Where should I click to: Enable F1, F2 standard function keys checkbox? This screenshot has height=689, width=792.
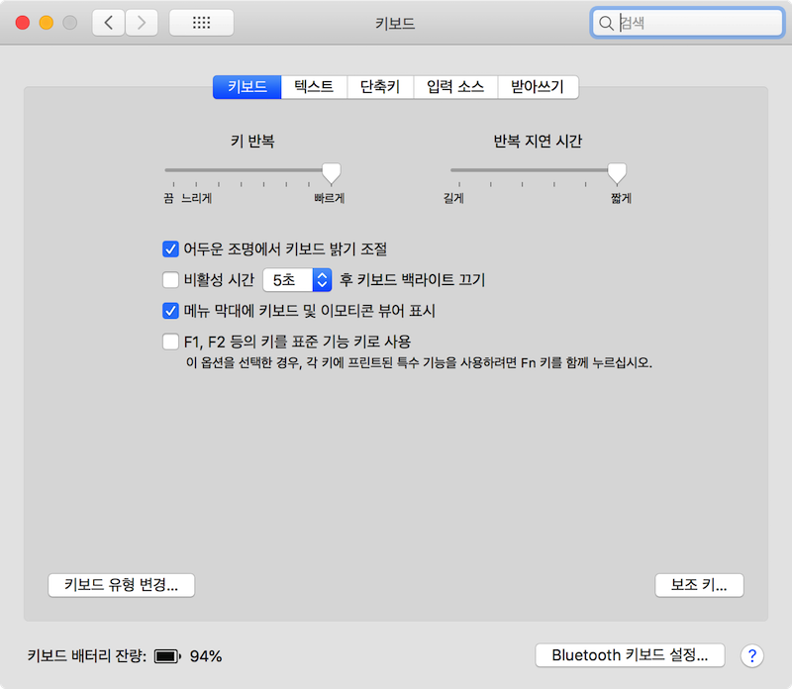click(169, 342)
